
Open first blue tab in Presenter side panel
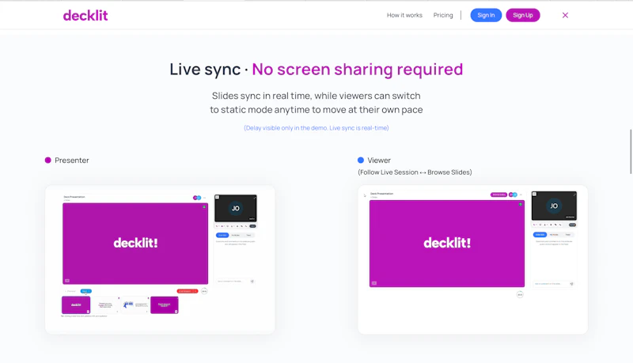[x=222, y=235]
